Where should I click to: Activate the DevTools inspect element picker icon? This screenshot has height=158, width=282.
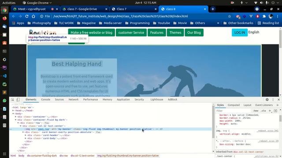12,100
